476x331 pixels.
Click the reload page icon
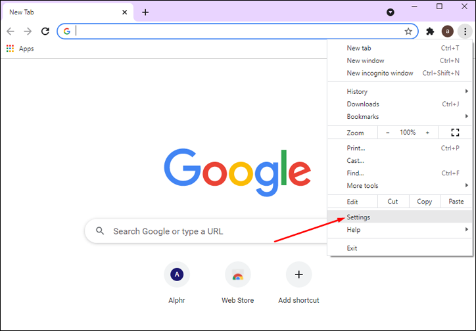point(45,31)
